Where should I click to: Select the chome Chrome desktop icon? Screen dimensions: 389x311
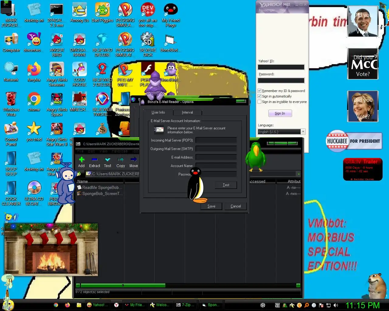point(34,102)
